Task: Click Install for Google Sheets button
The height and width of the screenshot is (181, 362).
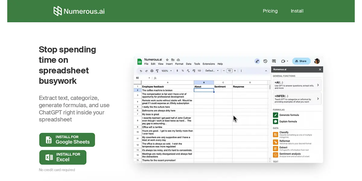Action: click(67, 140)
